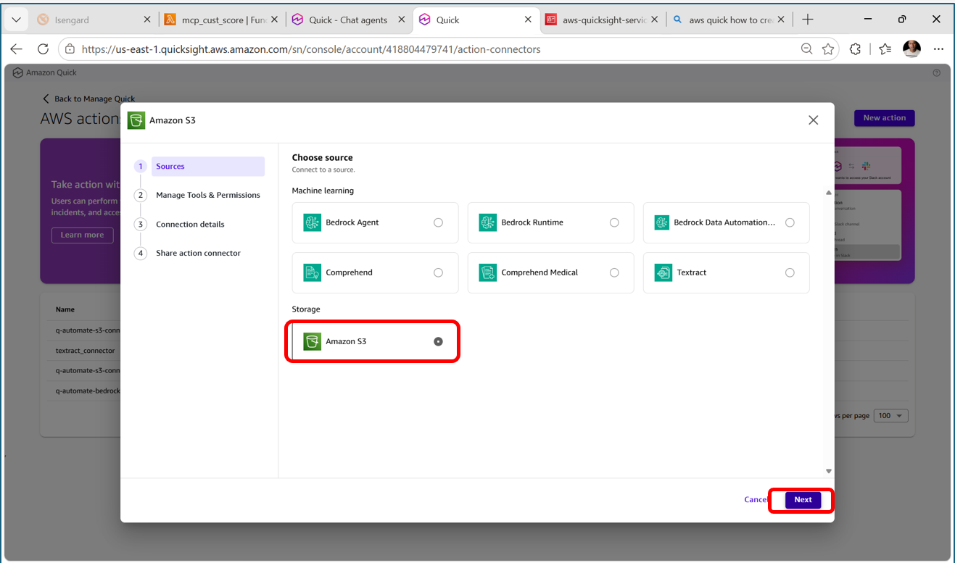The width and height of the screenshot is (955, 563).
Task: Select the Textract radio button
Action: coord(790,272)
